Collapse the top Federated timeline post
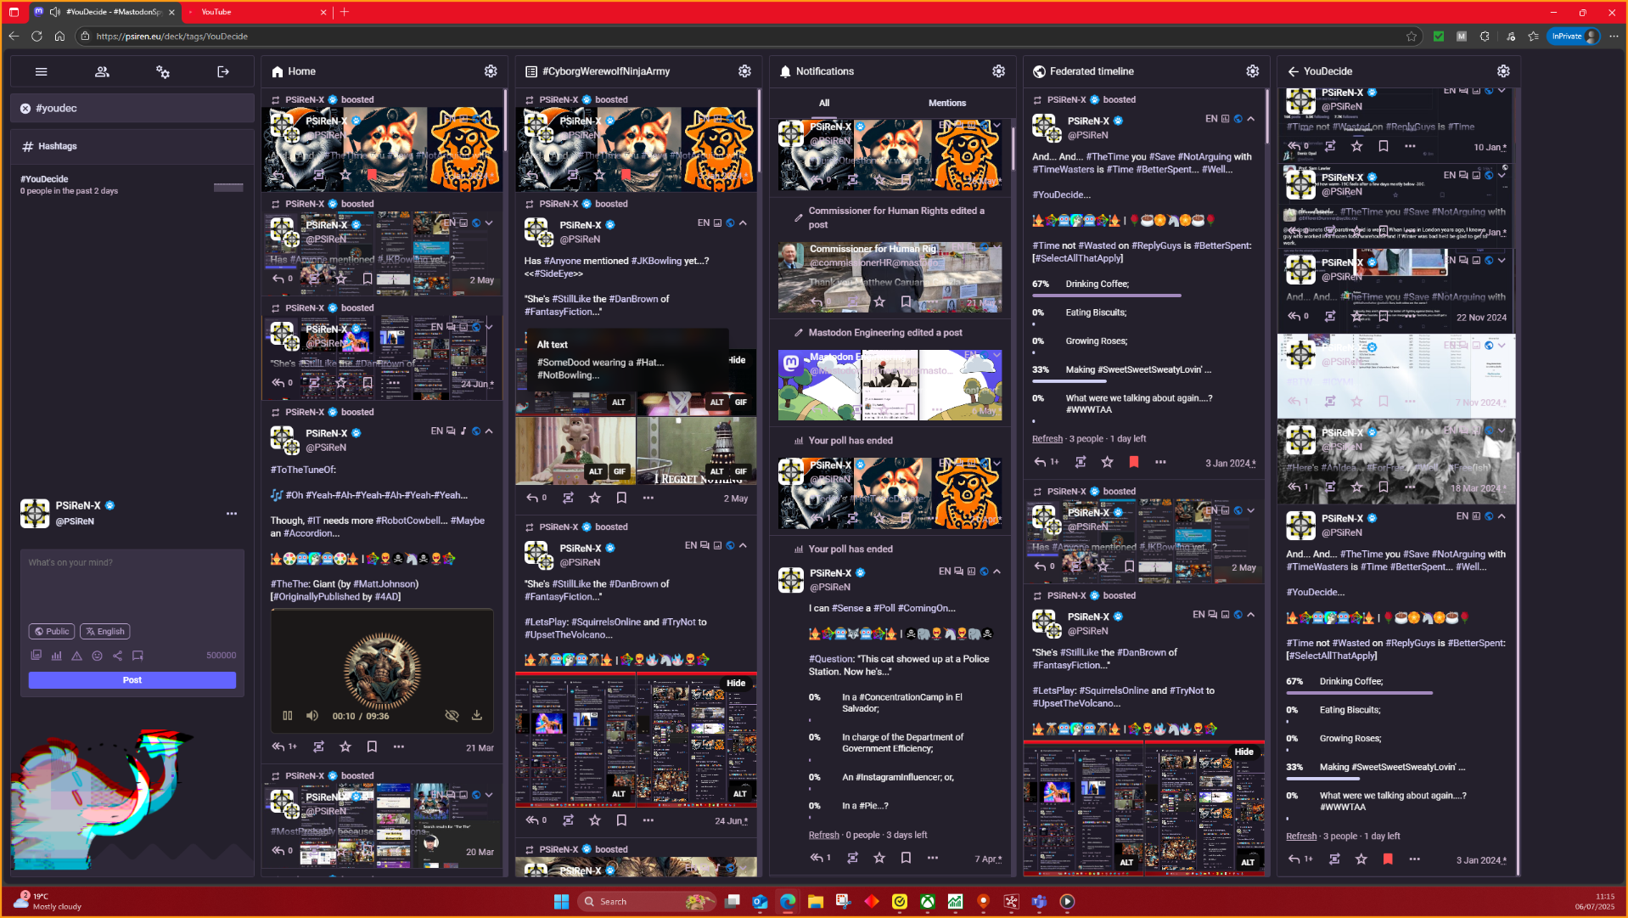 click(1250, 119)
